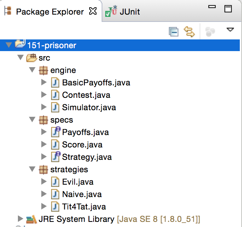The height and width of the screenshot is (227, 242).
Task: Click the Strategy.java interface file icon
Action: tap(56, 157)
